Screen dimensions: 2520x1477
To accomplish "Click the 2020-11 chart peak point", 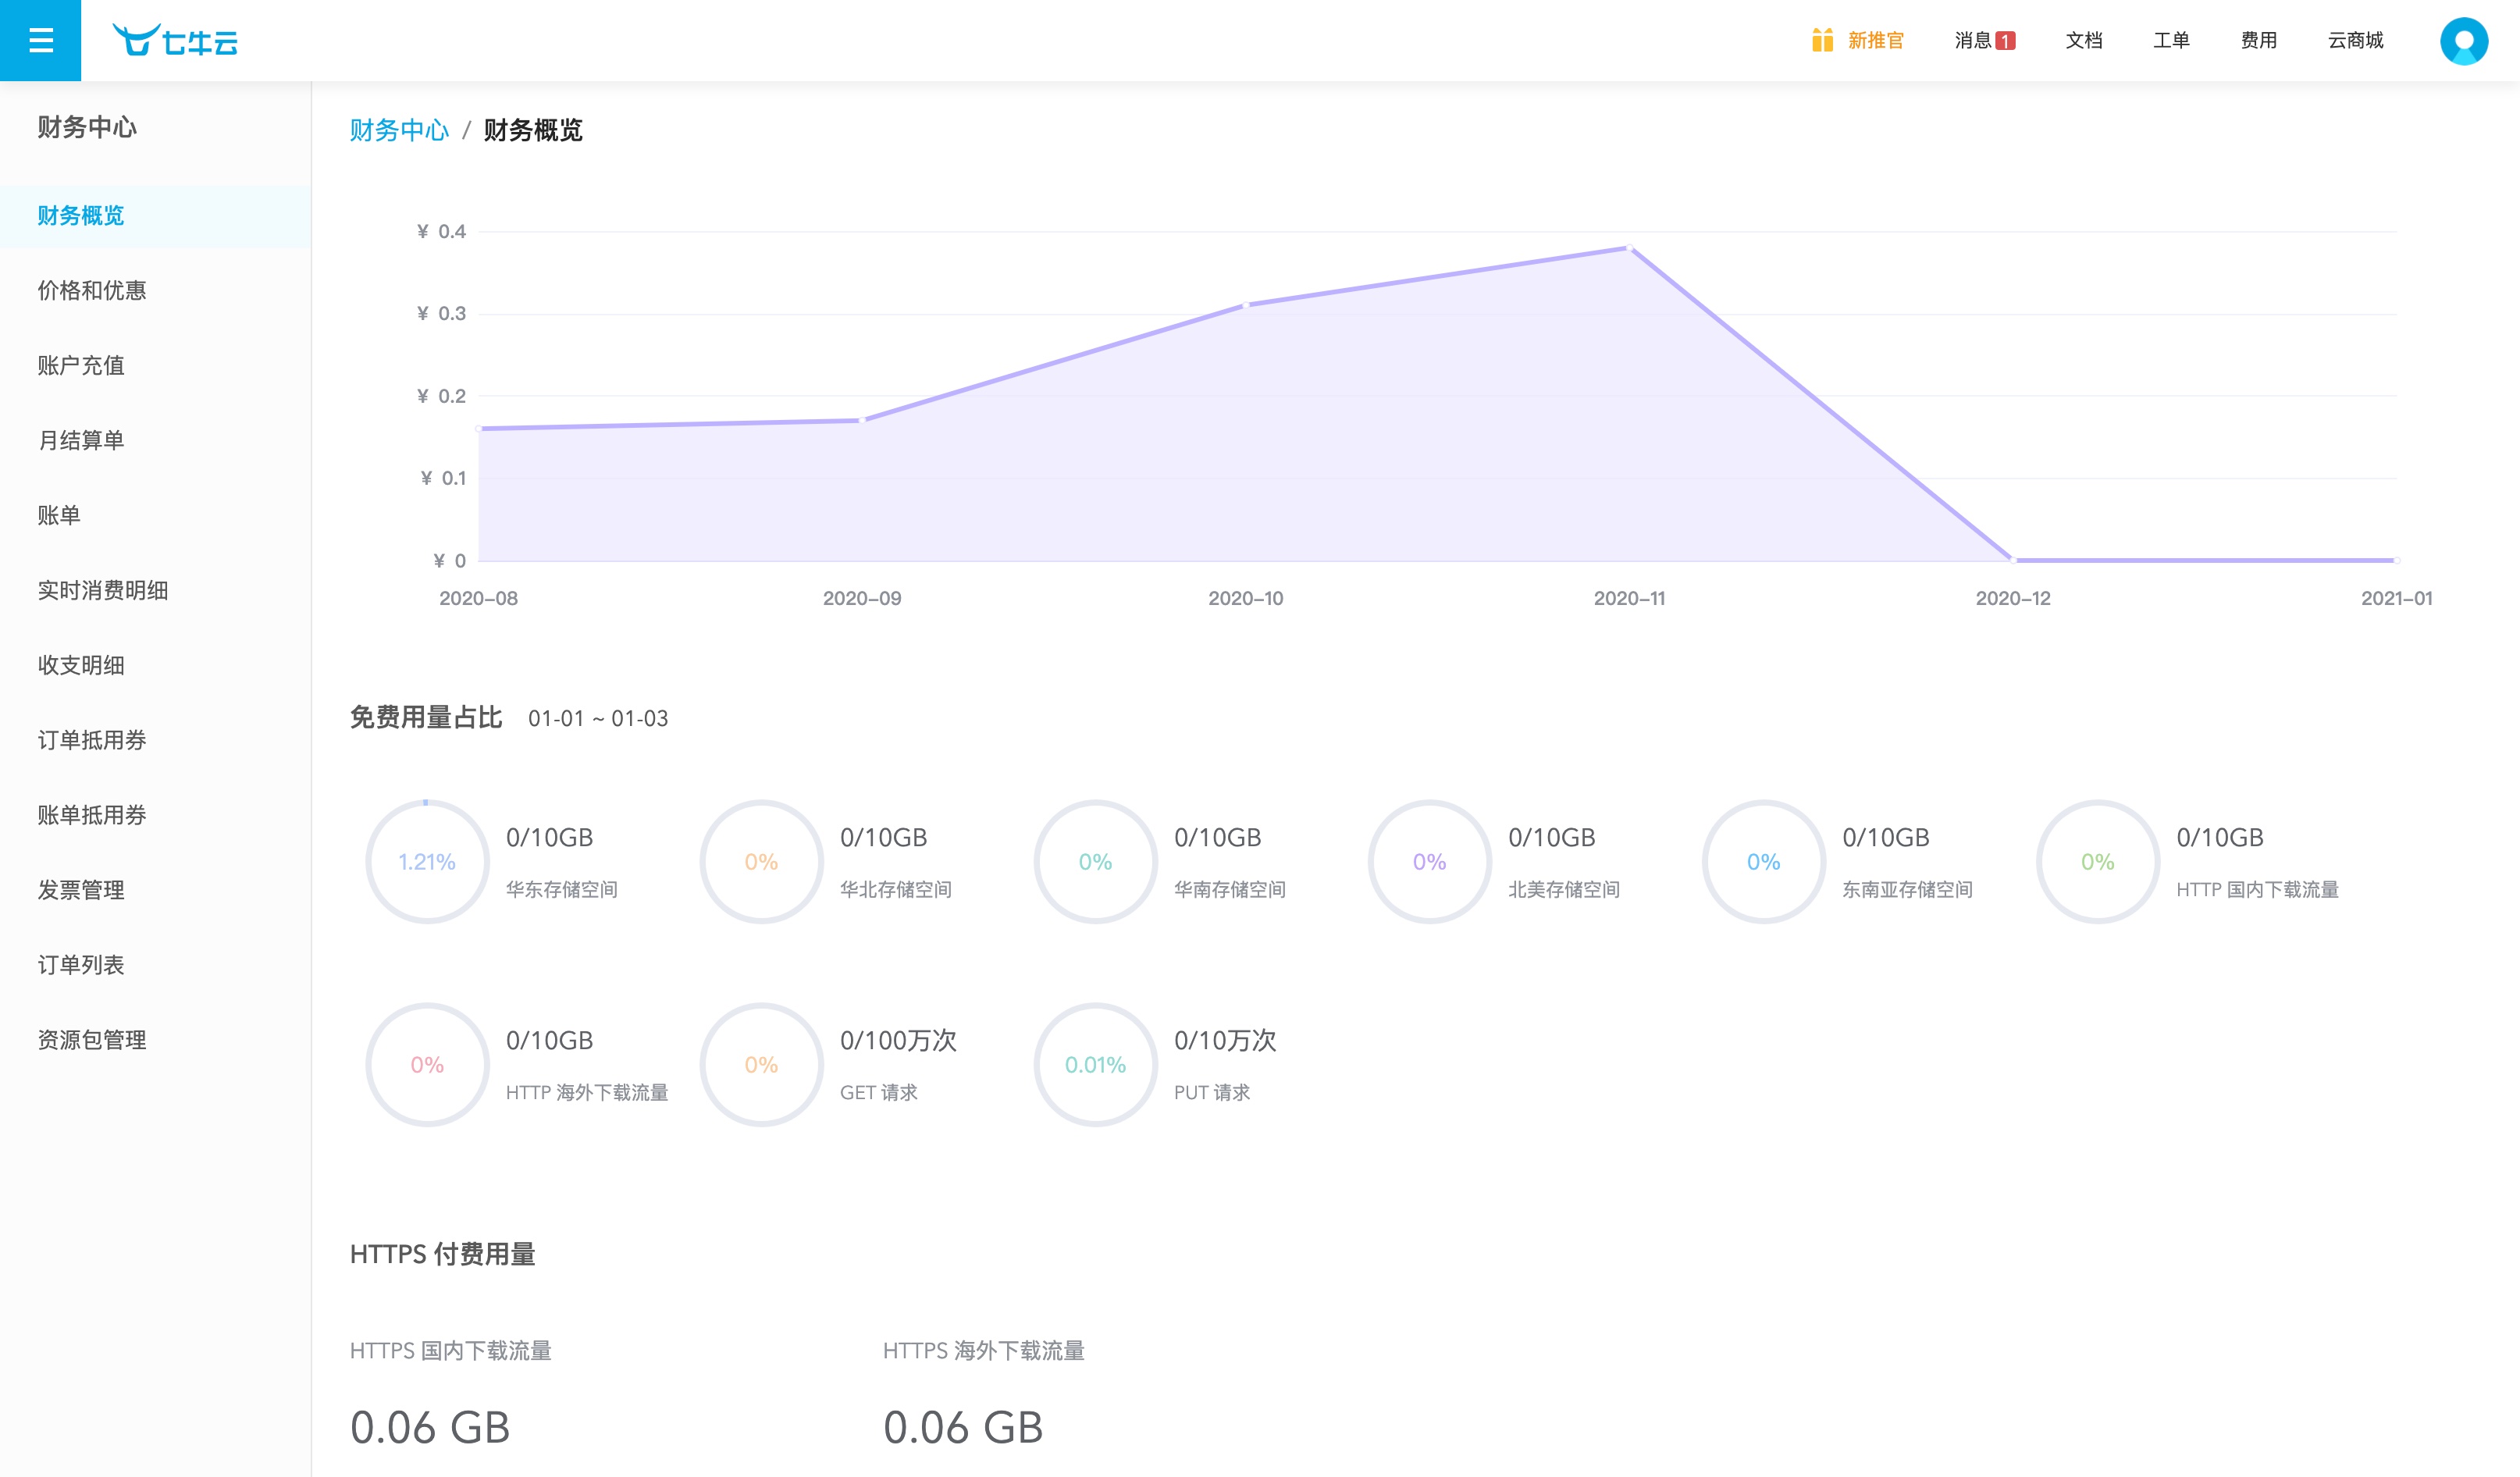I will click(x=1630, y=248).
